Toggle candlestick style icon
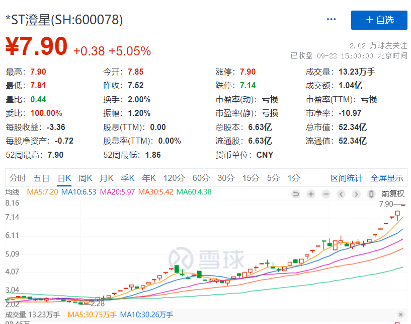 click(371, 194)
